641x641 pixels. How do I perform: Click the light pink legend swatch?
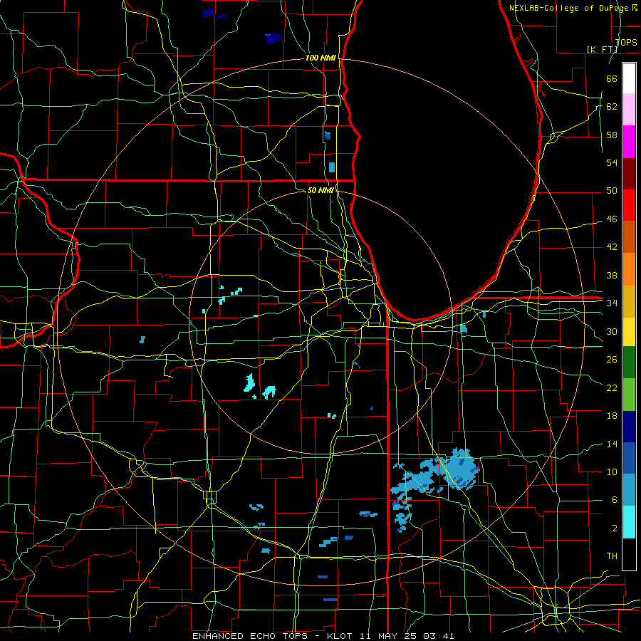[x=629, y=110]
